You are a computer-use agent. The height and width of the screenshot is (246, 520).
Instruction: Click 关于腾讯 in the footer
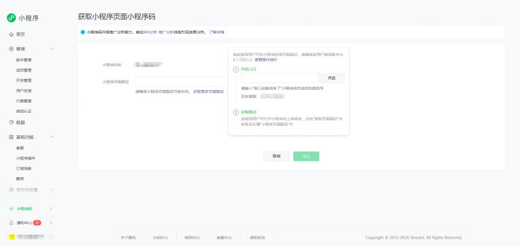(129, 238)
